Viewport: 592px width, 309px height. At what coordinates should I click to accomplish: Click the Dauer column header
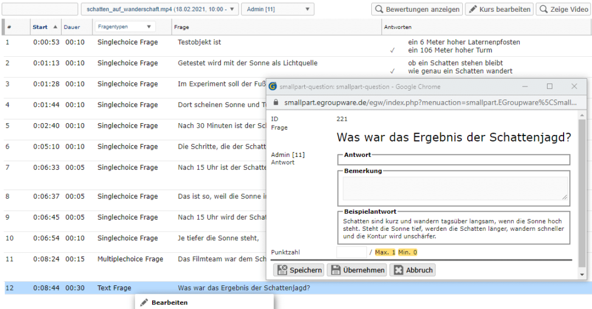pos(72,27)
